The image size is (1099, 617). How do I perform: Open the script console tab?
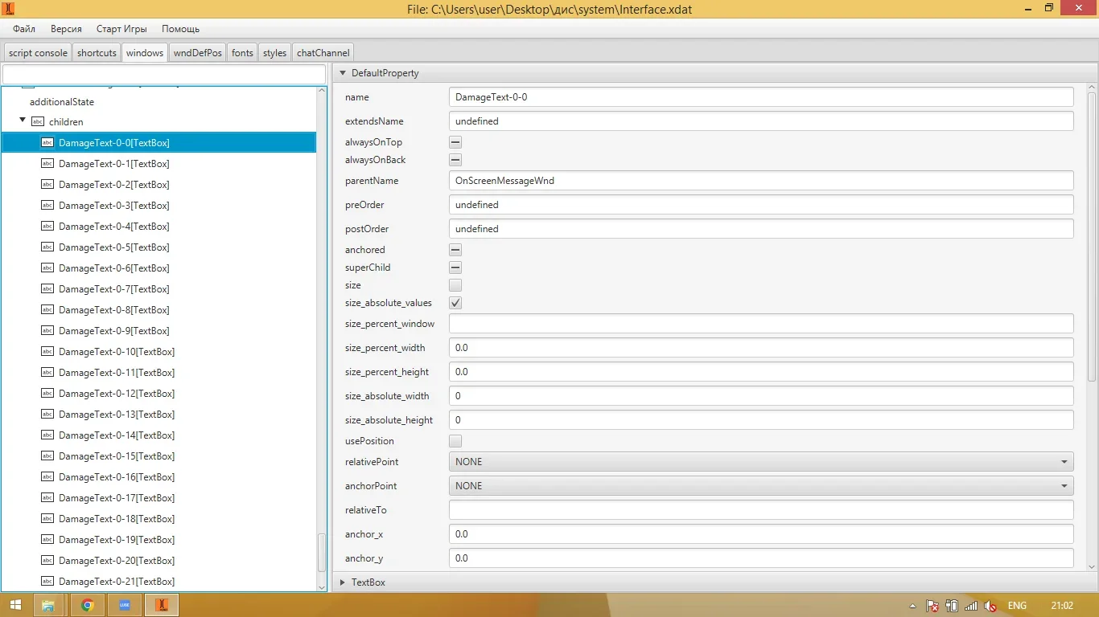pyautogui.click(x=38, y=53)
